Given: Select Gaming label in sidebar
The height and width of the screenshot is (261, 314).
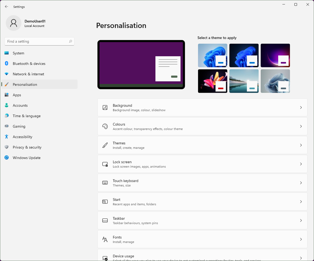Looking at the screenshot, I should (19, 126).
